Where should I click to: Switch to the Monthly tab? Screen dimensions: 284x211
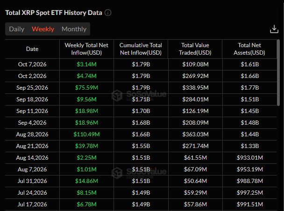tap(74, 29)
